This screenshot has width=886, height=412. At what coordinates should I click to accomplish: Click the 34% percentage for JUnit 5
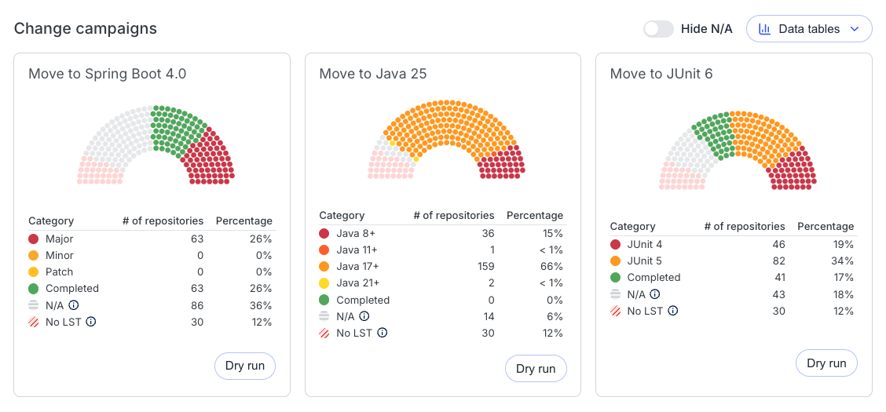click(842, 261)
